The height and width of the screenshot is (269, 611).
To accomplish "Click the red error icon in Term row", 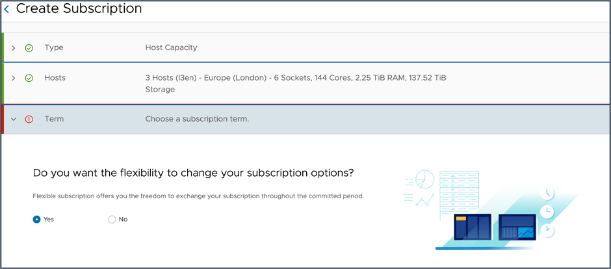I will 29,120.
